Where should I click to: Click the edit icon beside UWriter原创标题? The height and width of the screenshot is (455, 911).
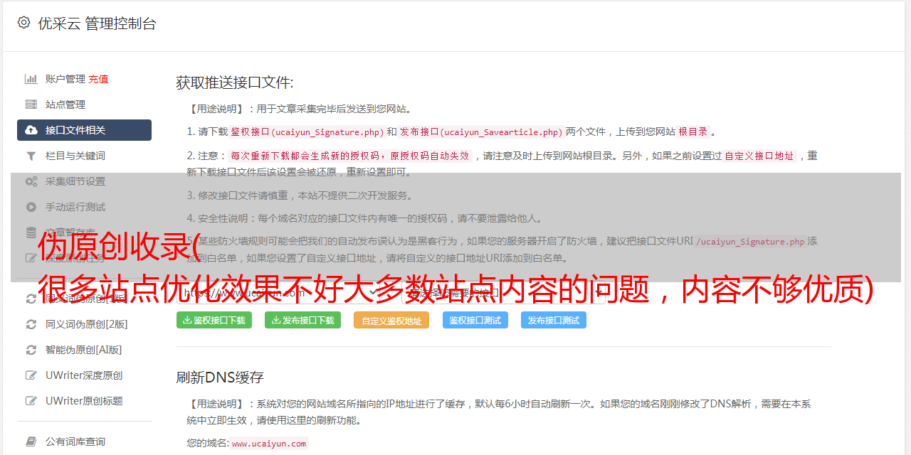31,401
